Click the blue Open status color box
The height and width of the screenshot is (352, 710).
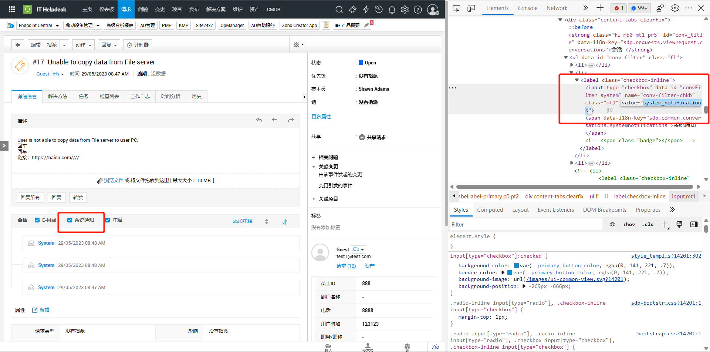pos(361,63)
